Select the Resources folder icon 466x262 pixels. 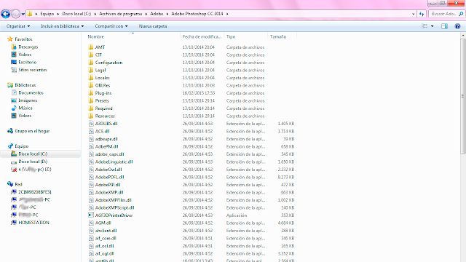tap(91, 116)
